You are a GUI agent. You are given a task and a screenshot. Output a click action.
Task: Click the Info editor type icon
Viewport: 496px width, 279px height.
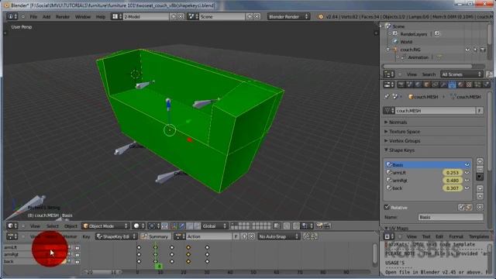pos(12,16)
